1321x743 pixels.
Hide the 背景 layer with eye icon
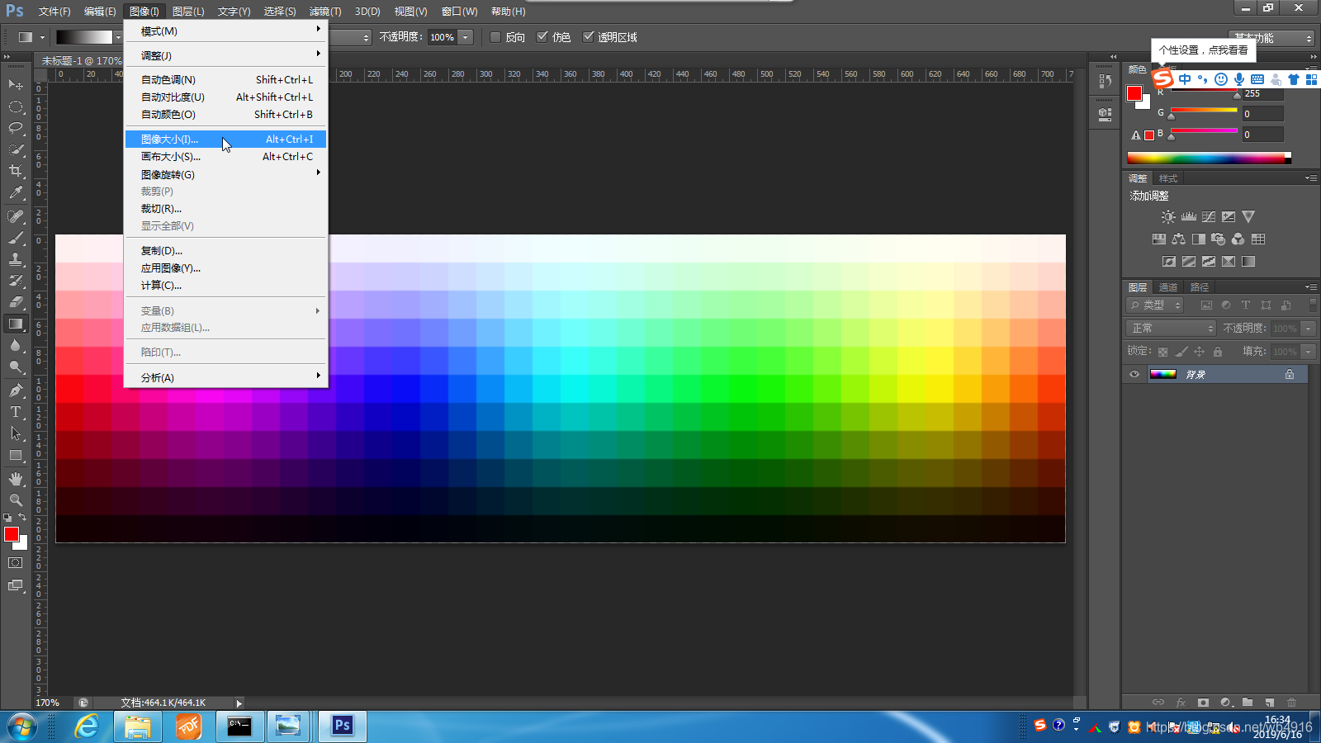[1134, 375]
